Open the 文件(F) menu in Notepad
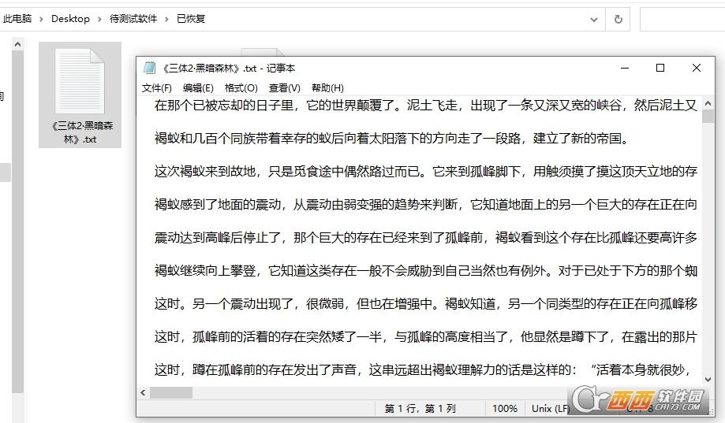725x423 pixels. 156,87
